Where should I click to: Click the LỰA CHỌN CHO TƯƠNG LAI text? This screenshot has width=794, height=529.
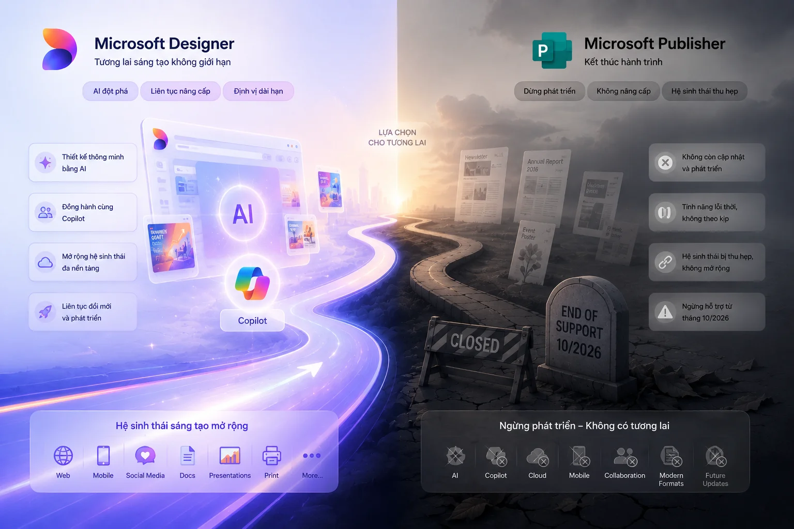(397, 137)
